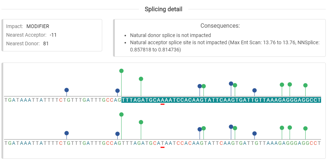This screenshot has width=329, height=161.
Task: Pick the rightmost green marker in the lower track
Action: coord(305,128)
